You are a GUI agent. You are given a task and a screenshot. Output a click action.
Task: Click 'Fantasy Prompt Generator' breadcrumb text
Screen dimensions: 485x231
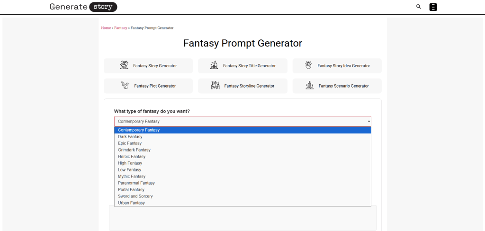(152, 28)
